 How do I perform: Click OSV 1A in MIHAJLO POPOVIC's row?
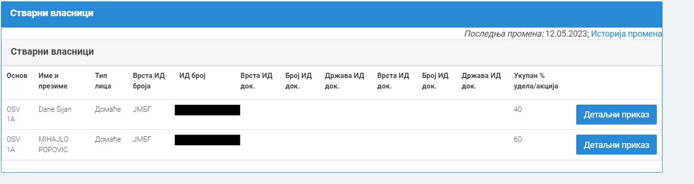[13, 144]
